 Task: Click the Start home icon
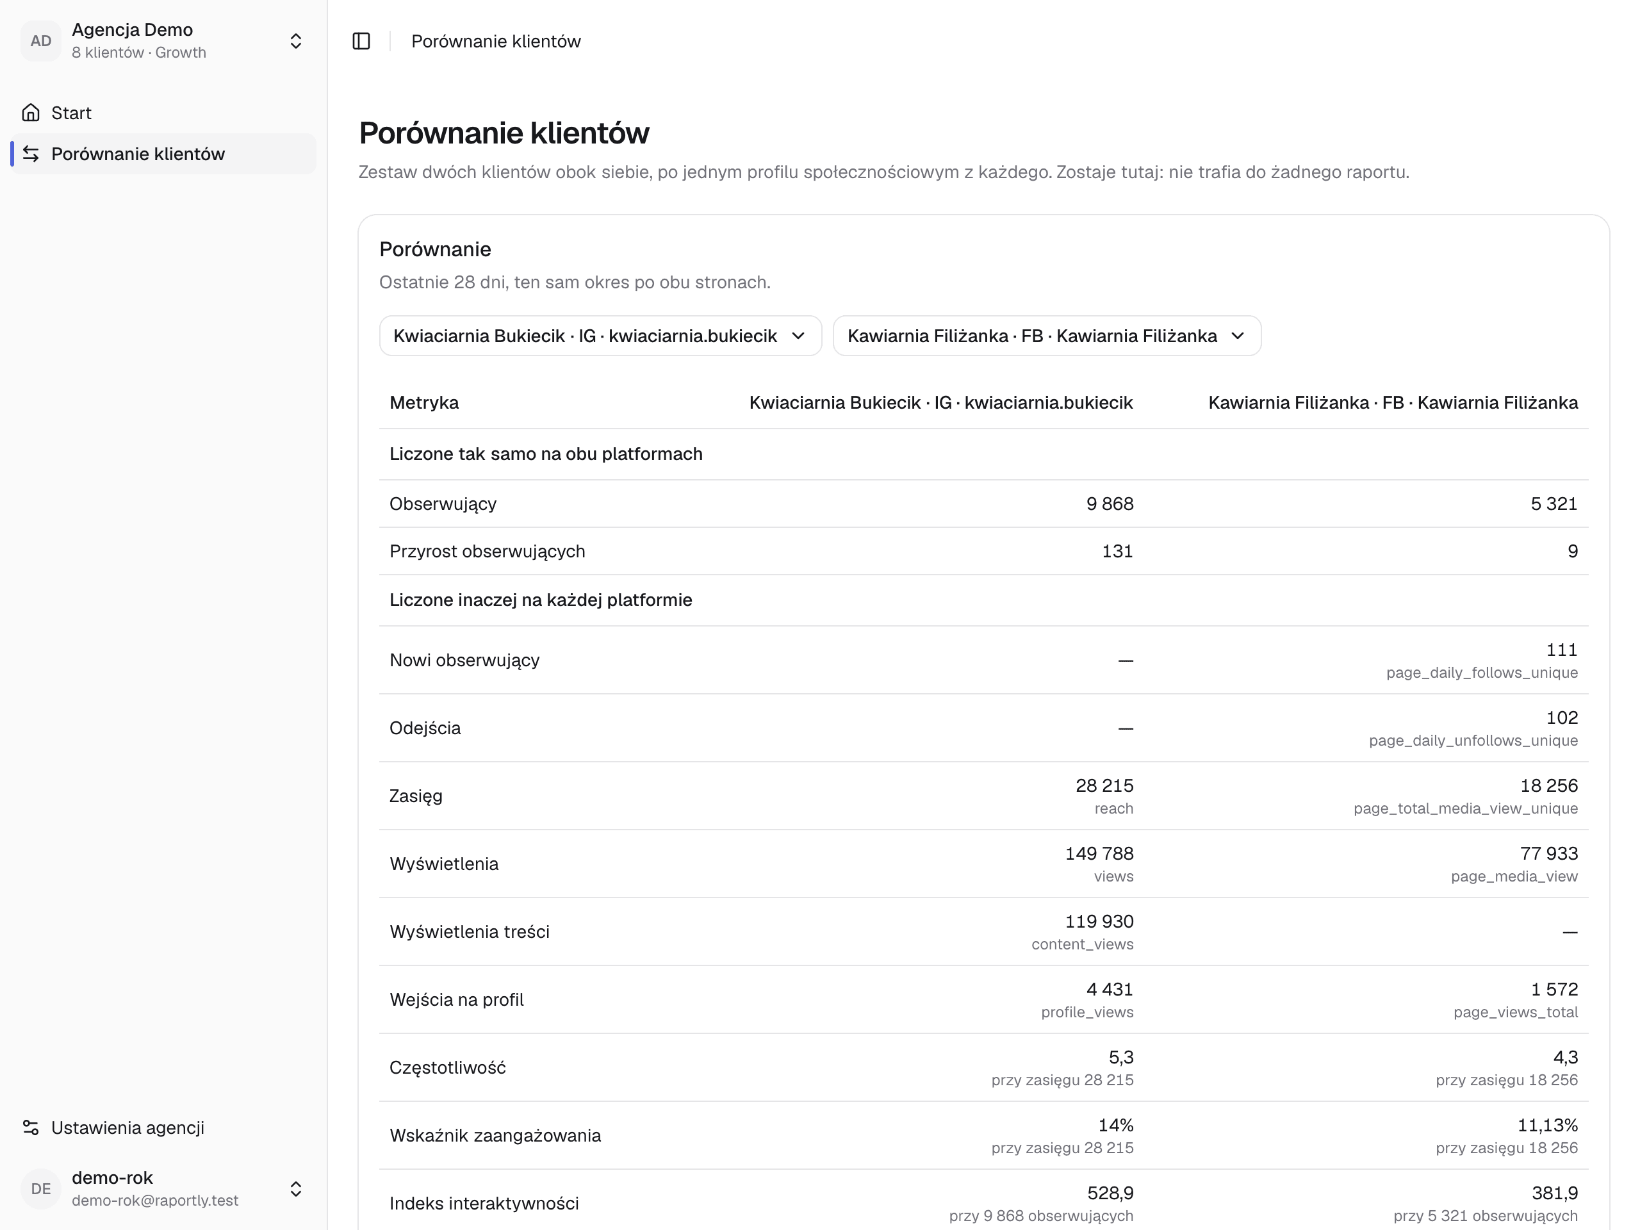31,113
